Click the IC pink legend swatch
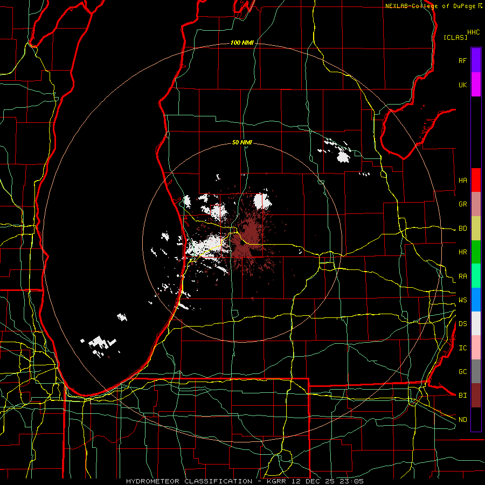Viewport: 485px width, 485px height. [x=476, y=348]
